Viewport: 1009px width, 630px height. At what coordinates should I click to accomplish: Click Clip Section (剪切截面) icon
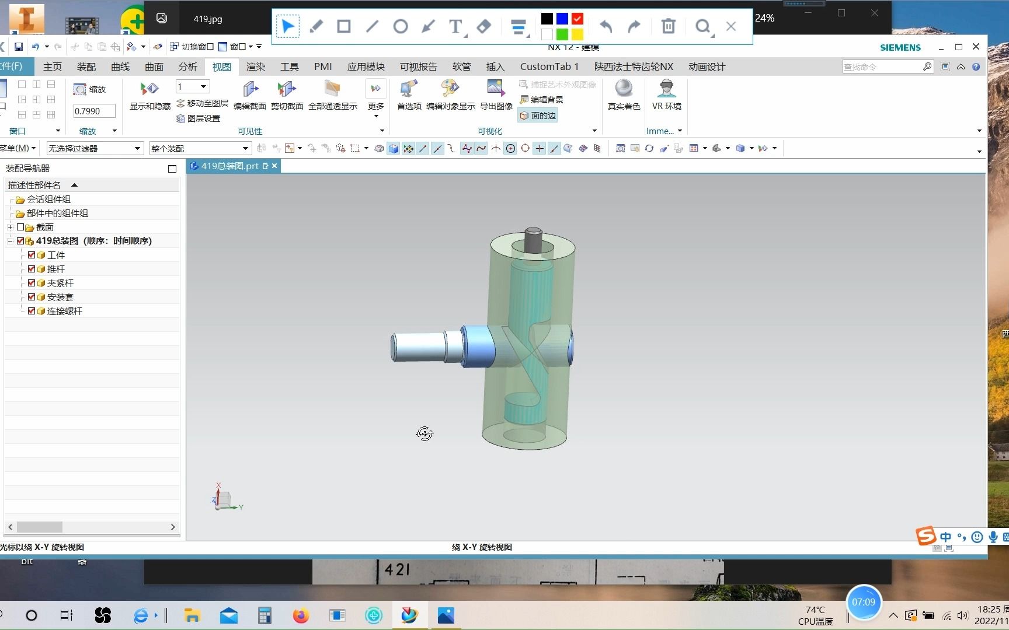(287, 95)
